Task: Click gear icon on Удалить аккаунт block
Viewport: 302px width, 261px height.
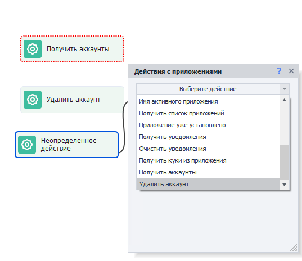Action: [33, 100]
